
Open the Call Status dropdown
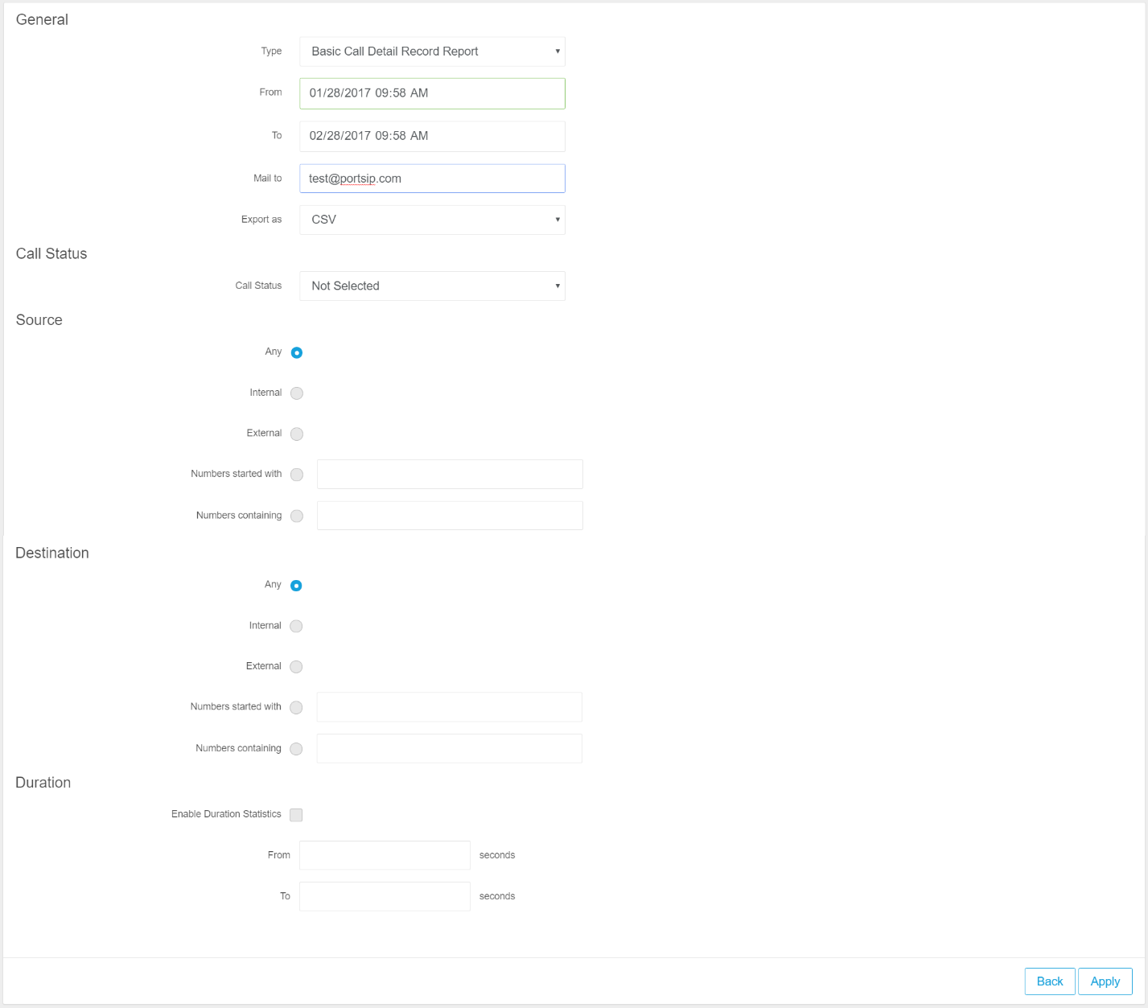pyautogui.click(x=432, y=286)
